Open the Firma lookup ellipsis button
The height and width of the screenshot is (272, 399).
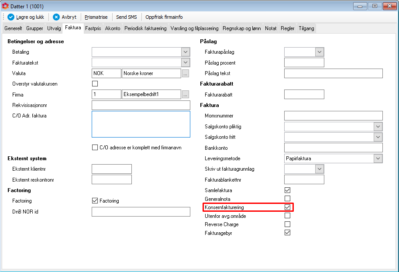pyautogui.click(x=186, y=94)
